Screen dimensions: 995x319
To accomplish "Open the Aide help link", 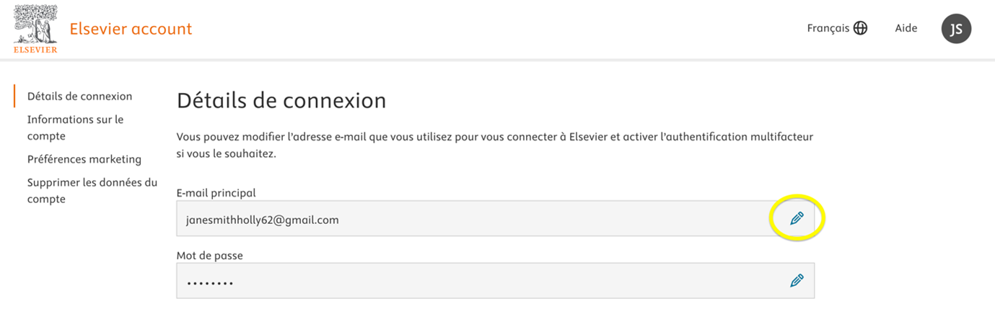I will (906, 29).
